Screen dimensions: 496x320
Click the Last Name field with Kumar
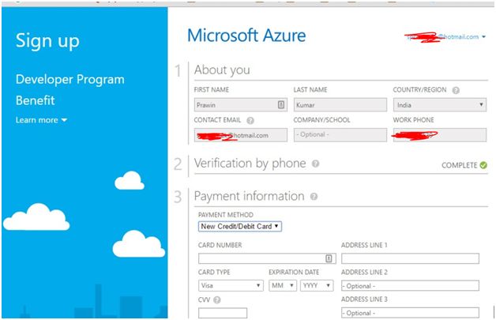(x=340, y=105)
